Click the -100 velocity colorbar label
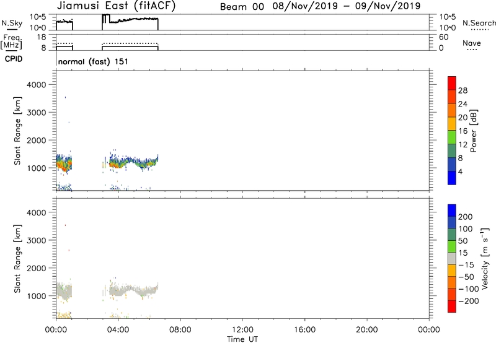The height and width of the screenshot is (343, 496). tap(469, 289)
